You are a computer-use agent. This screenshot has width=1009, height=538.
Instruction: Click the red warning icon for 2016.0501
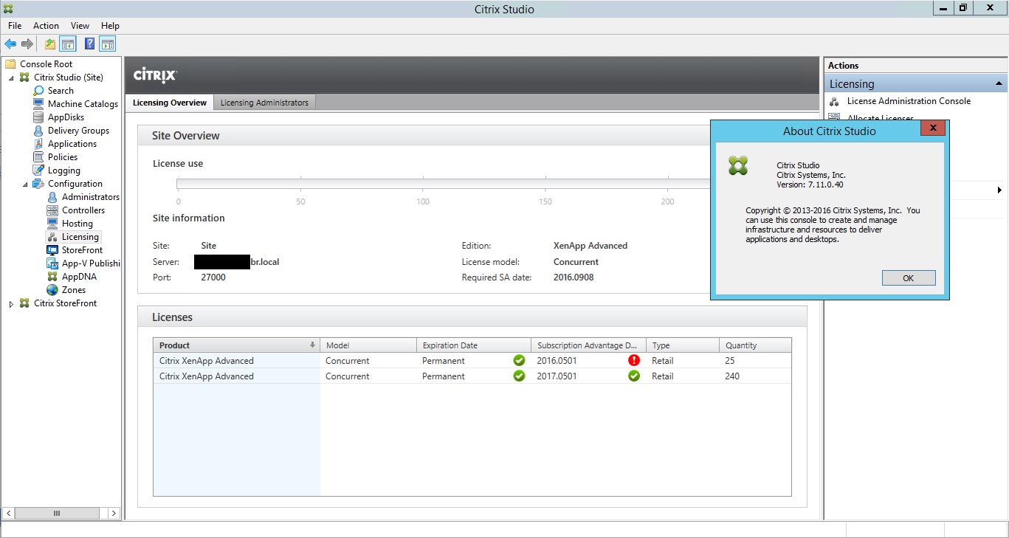[x=634, y=361]
